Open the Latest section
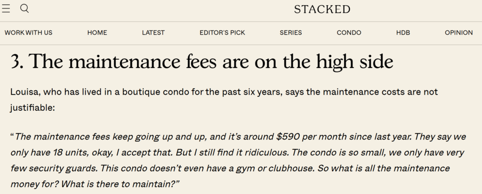 click(x=153, y=32)
